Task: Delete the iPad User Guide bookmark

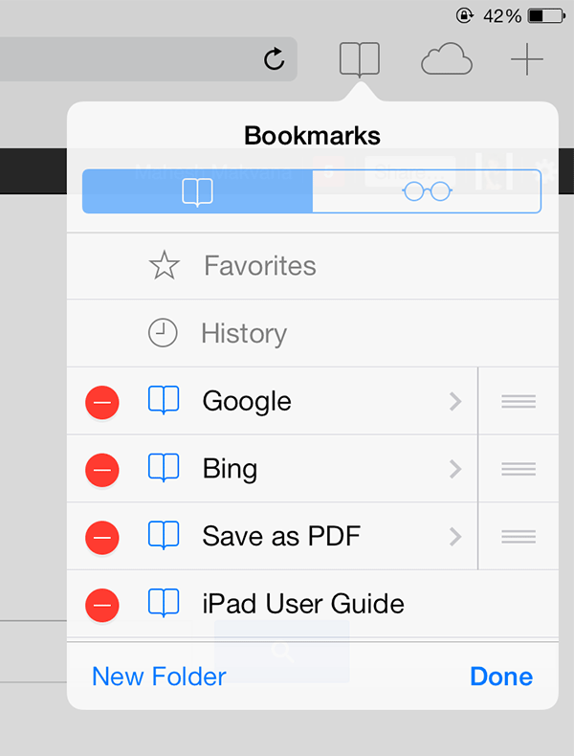Action: coord(102,604)
